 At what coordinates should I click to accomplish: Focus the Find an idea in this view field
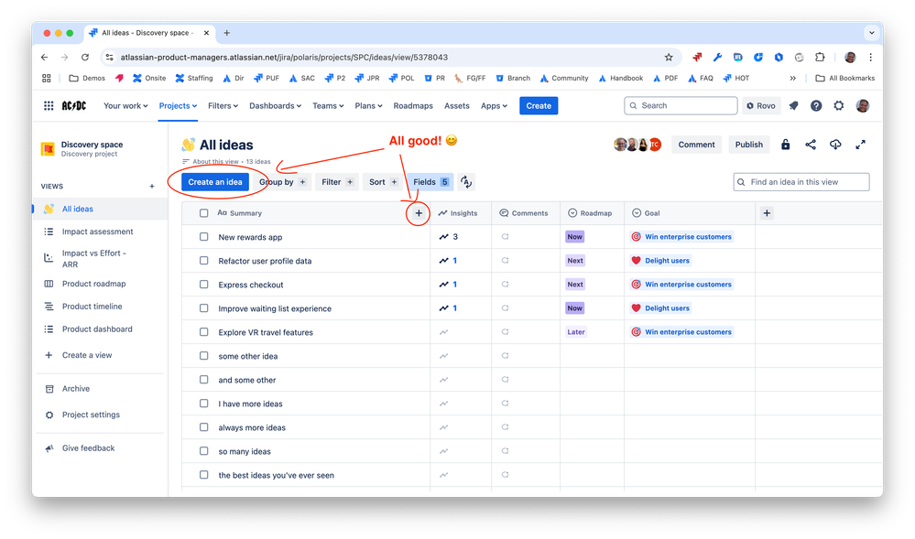pos(801,182)
